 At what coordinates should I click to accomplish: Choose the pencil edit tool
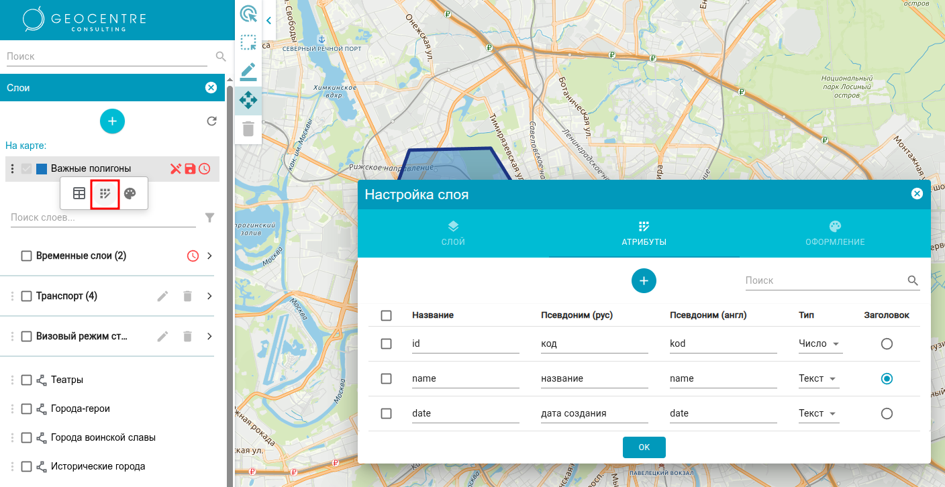click(x=248, y=72)
